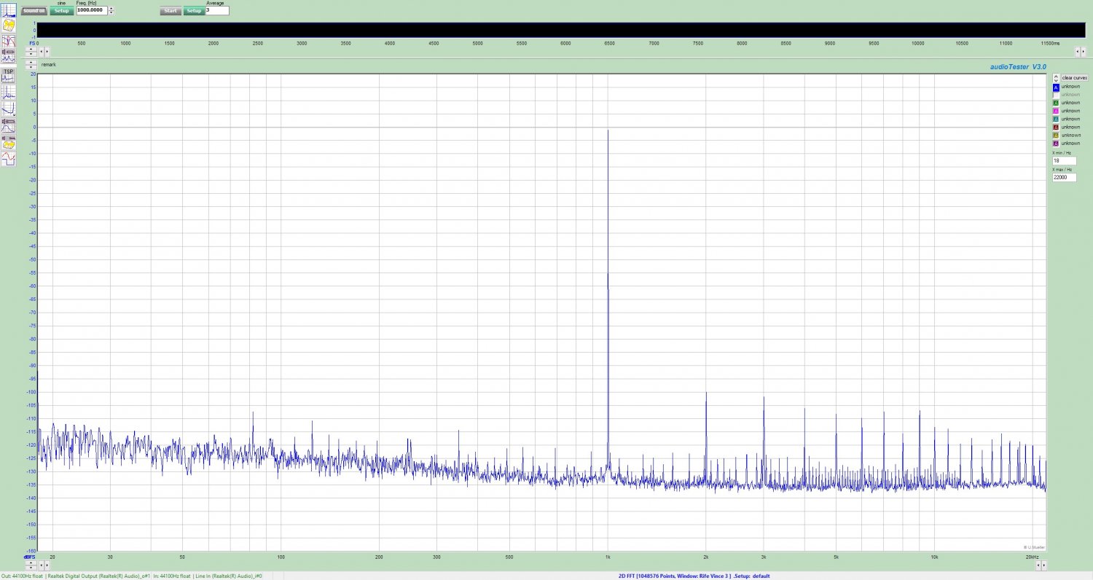Start the measurement
Image resolution: width=1093 pixels, height=580 pixels.
pyautogui.click(x=171, y=11)
